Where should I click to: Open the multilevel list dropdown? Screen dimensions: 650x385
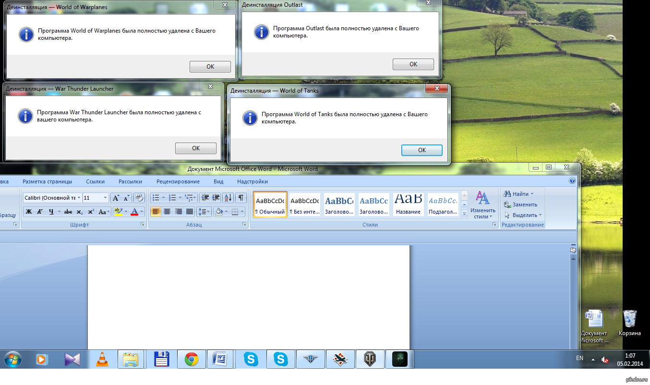191,198
